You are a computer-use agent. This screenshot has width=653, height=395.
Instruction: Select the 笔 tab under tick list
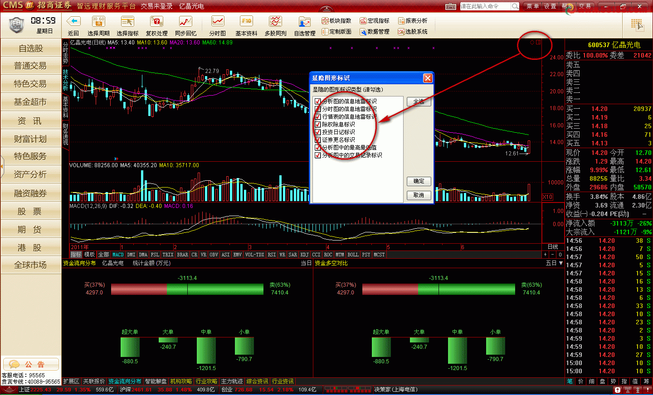tap(570, 381)
